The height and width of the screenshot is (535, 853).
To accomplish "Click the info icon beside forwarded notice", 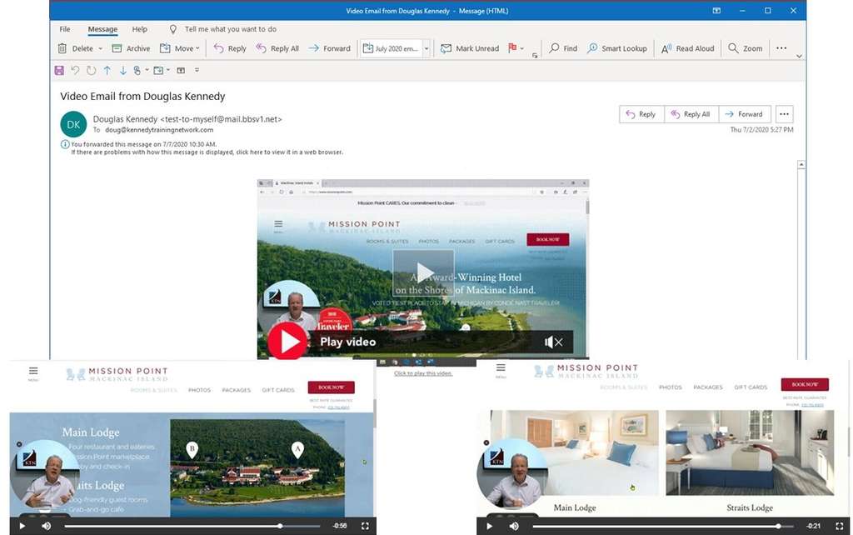I will tap(65, 144).
